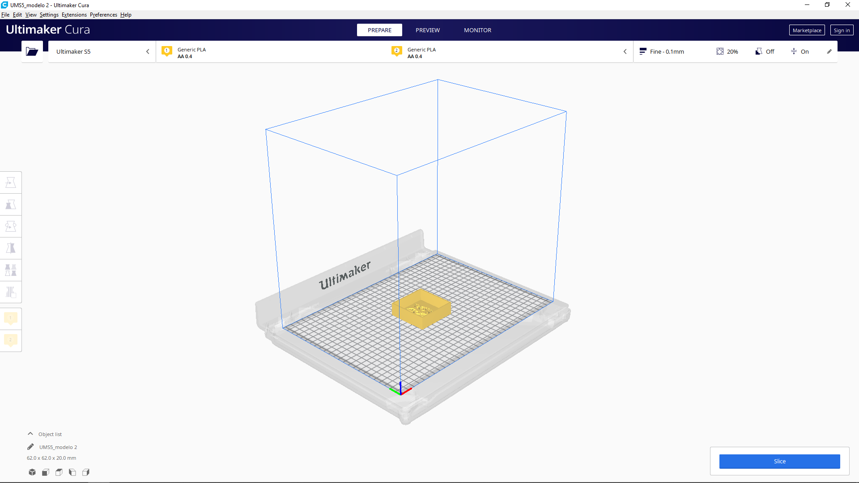Open Per Model Settings tool
Viewport: 859px width, 483px height.
click(x=11, y=270)
